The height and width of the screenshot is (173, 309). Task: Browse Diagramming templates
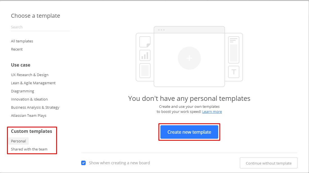point(22,91)
